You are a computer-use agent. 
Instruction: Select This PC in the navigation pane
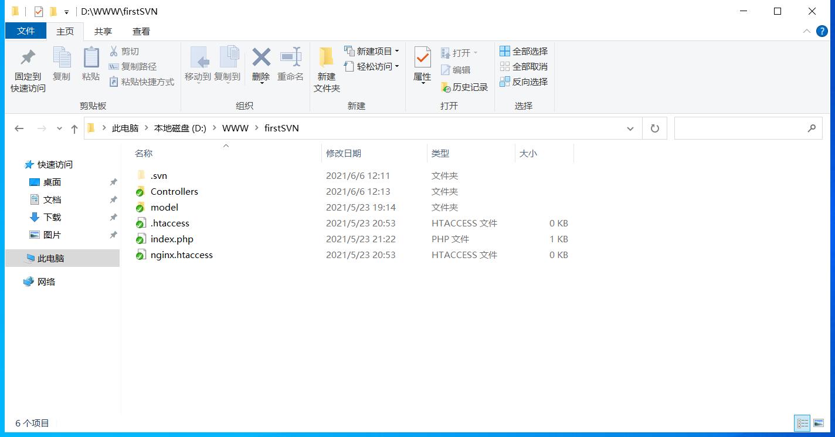[x=62, y=258]
